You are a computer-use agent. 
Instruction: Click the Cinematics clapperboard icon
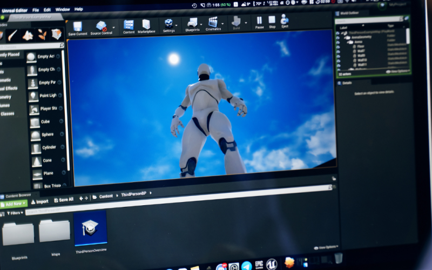coord(213,22)
